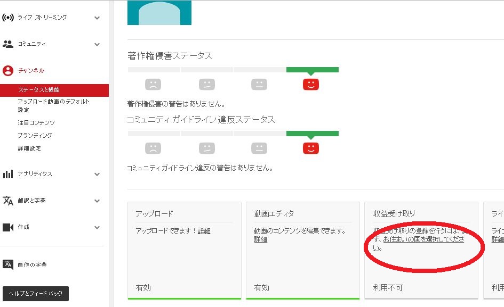
Task: Click the コミュニティ ガイドライン違反ステータス heading
Action: pos(201,120)
